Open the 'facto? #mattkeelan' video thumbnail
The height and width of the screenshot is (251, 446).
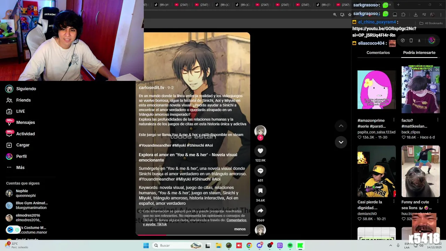(421, 90)
